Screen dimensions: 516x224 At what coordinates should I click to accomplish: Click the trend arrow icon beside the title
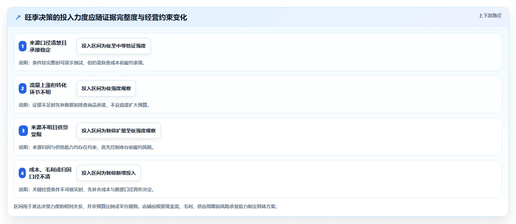coord(18,18)
